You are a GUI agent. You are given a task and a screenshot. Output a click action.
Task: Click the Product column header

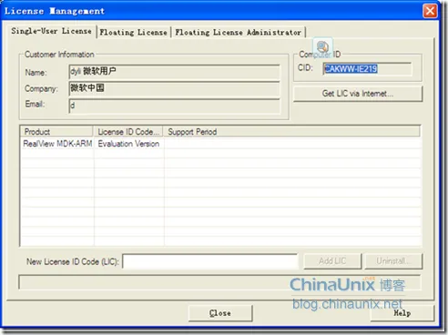(56, 132)
